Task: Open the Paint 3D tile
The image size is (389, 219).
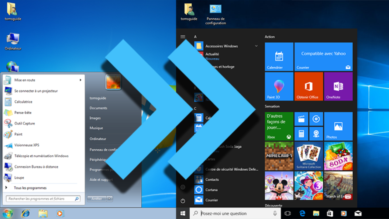Action: click(279, 86)
